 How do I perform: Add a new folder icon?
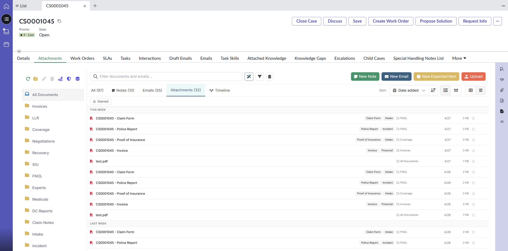pos(35,79)
